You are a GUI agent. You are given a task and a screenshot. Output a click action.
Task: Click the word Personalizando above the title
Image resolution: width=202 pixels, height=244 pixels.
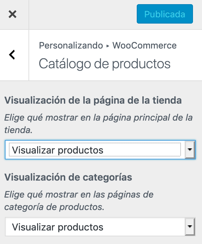[x=71, y=45]
